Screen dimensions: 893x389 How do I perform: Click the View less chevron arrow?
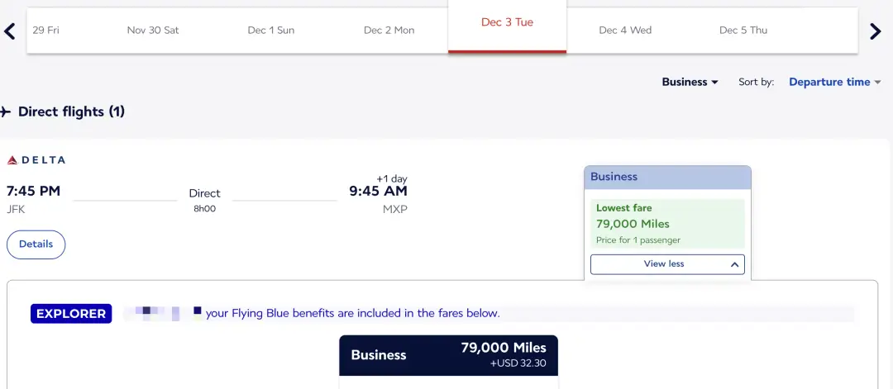click(x=734, y=264)
